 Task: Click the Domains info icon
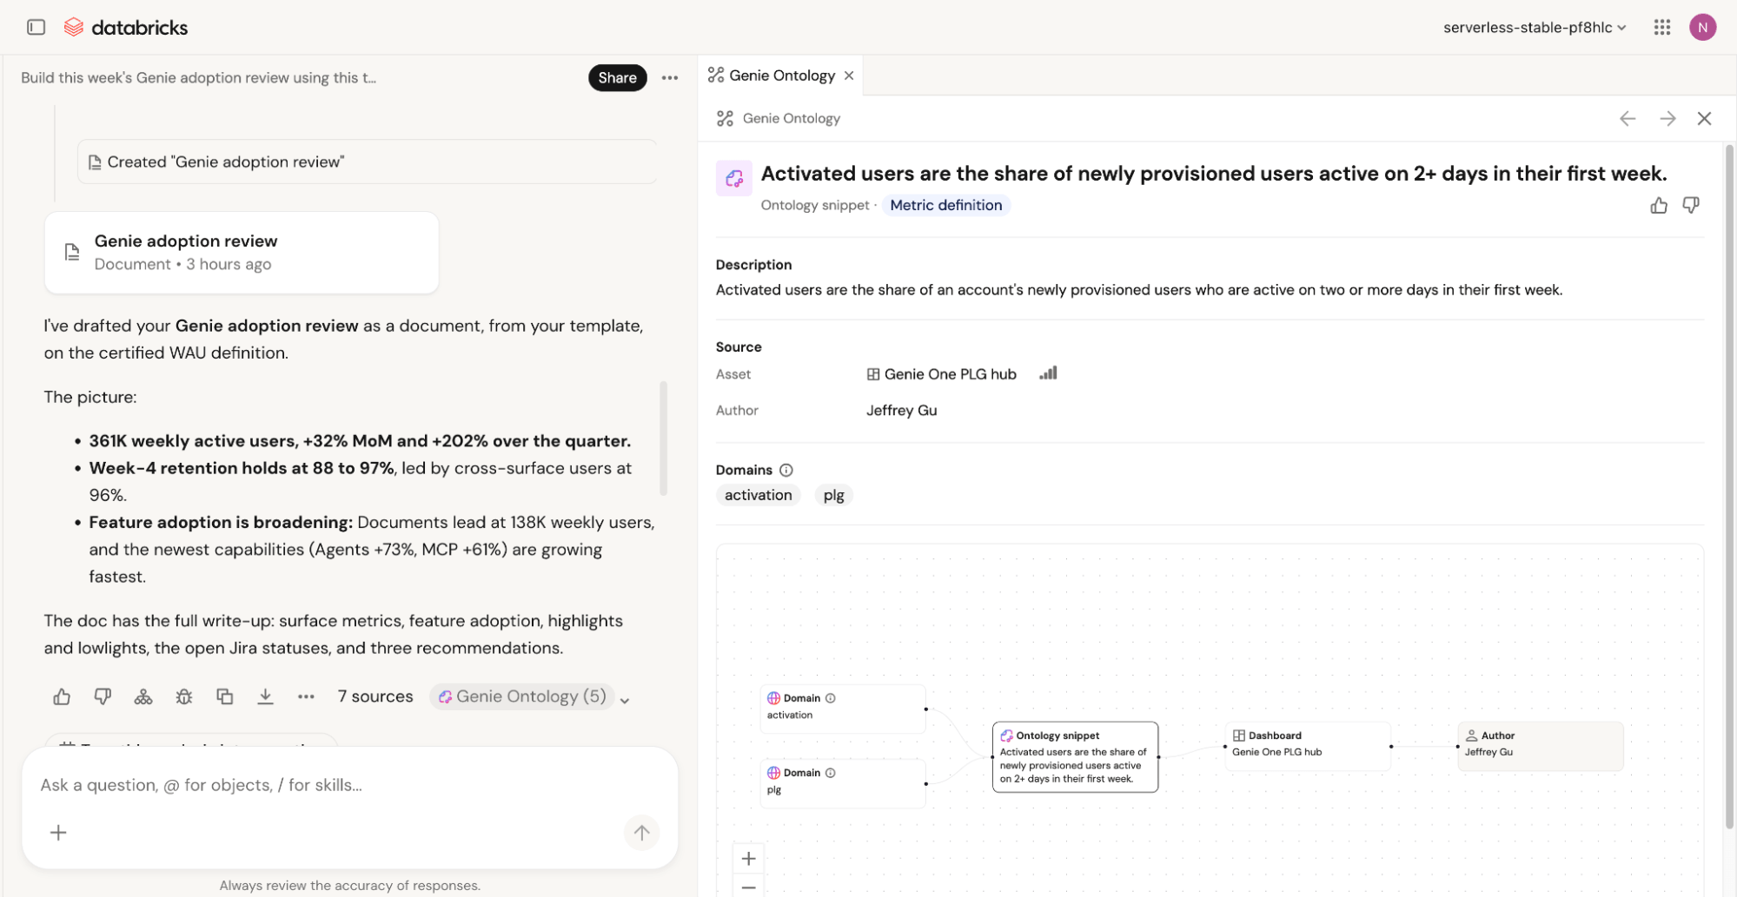point(786,470)
